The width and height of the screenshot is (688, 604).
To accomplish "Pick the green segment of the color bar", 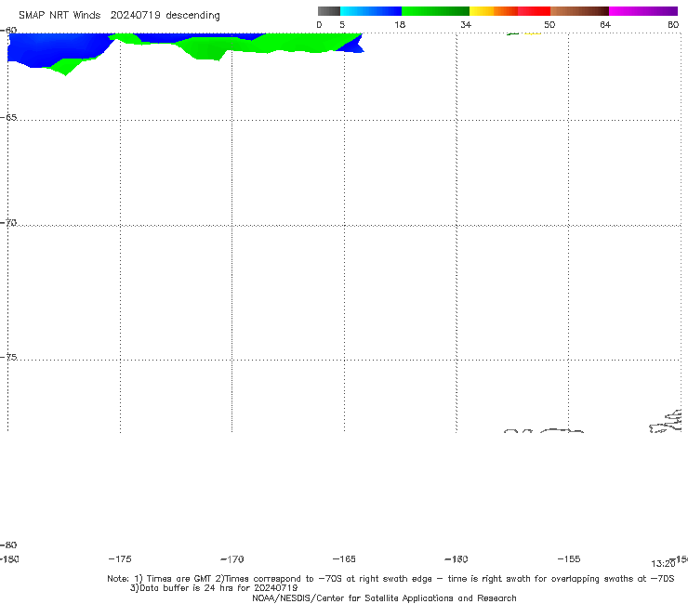I will pos(435,11).
